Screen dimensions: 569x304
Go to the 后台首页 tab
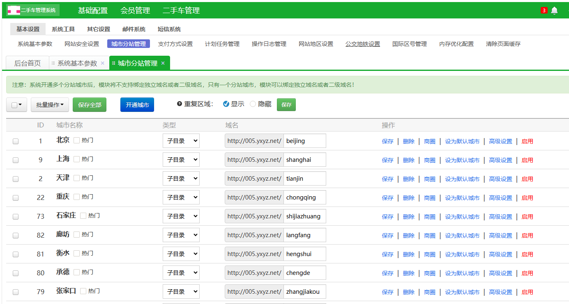pos(28,63)
